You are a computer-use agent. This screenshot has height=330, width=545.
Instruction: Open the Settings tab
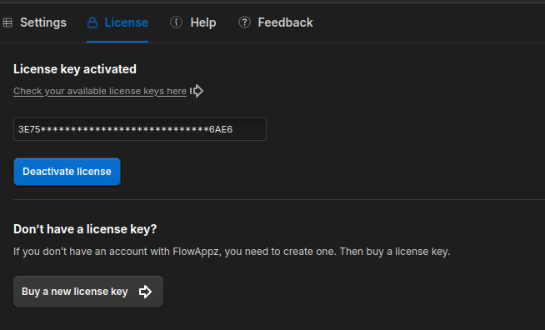[43, 22]
